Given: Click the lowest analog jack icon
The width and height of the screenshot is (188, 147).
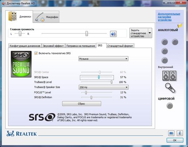Looking at the screenshot, I should coord(164,60).
